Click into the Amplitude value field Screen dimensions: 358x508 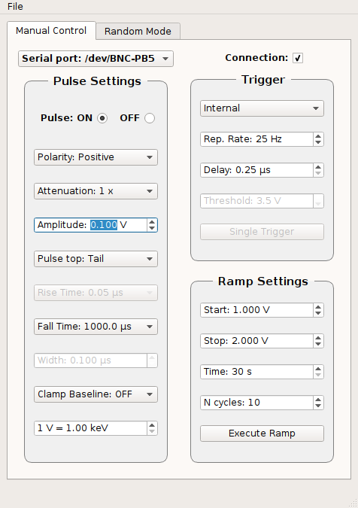coord(91,225)
